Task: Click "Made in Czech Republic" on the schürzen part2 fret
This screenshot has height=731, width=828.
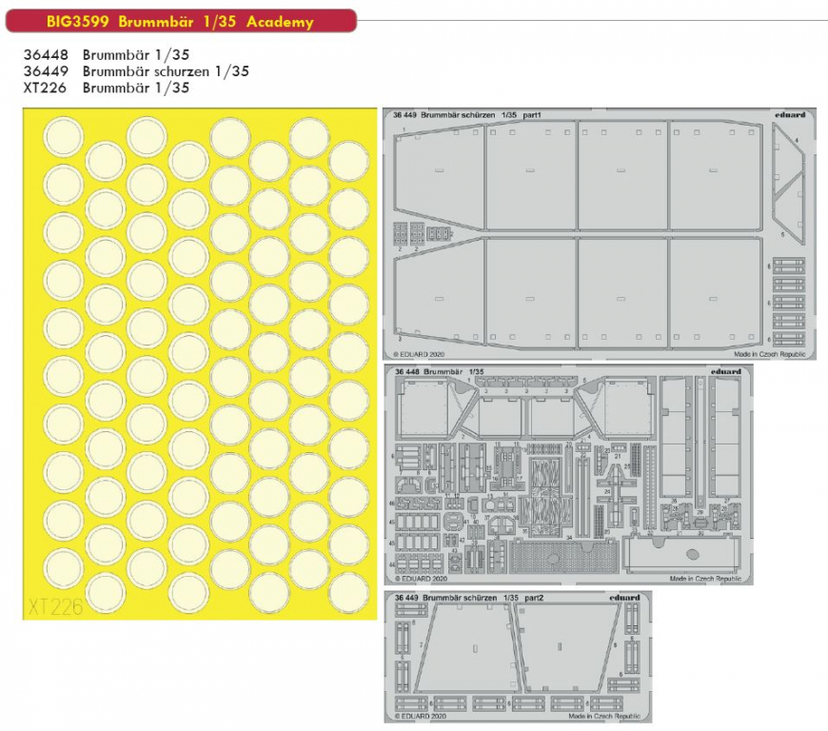Action: pos(604,716)
